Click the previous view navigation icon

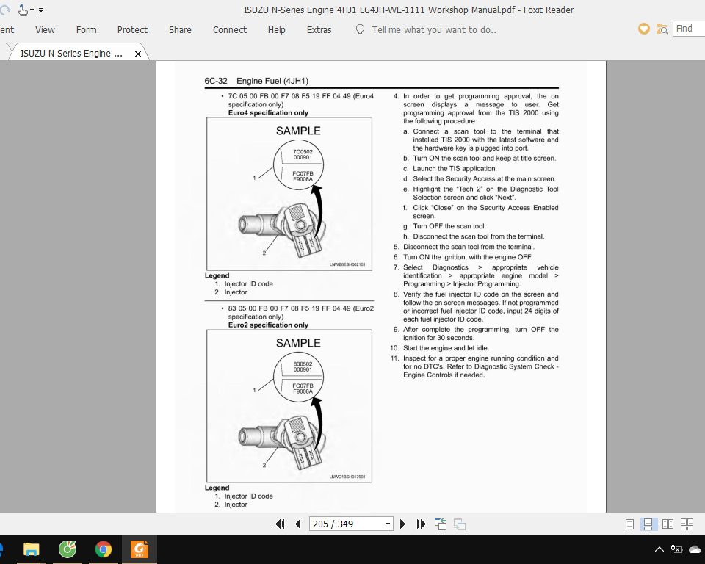tap(441, 523)
